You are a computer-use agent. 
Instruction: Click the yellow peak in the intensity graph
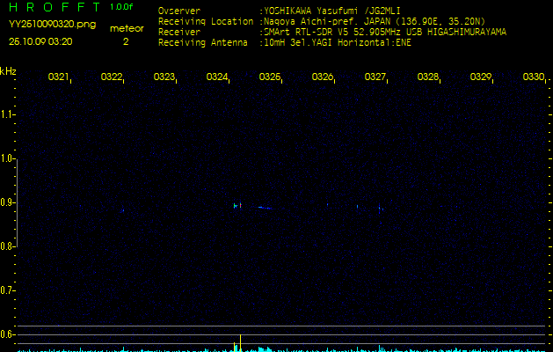240,343
